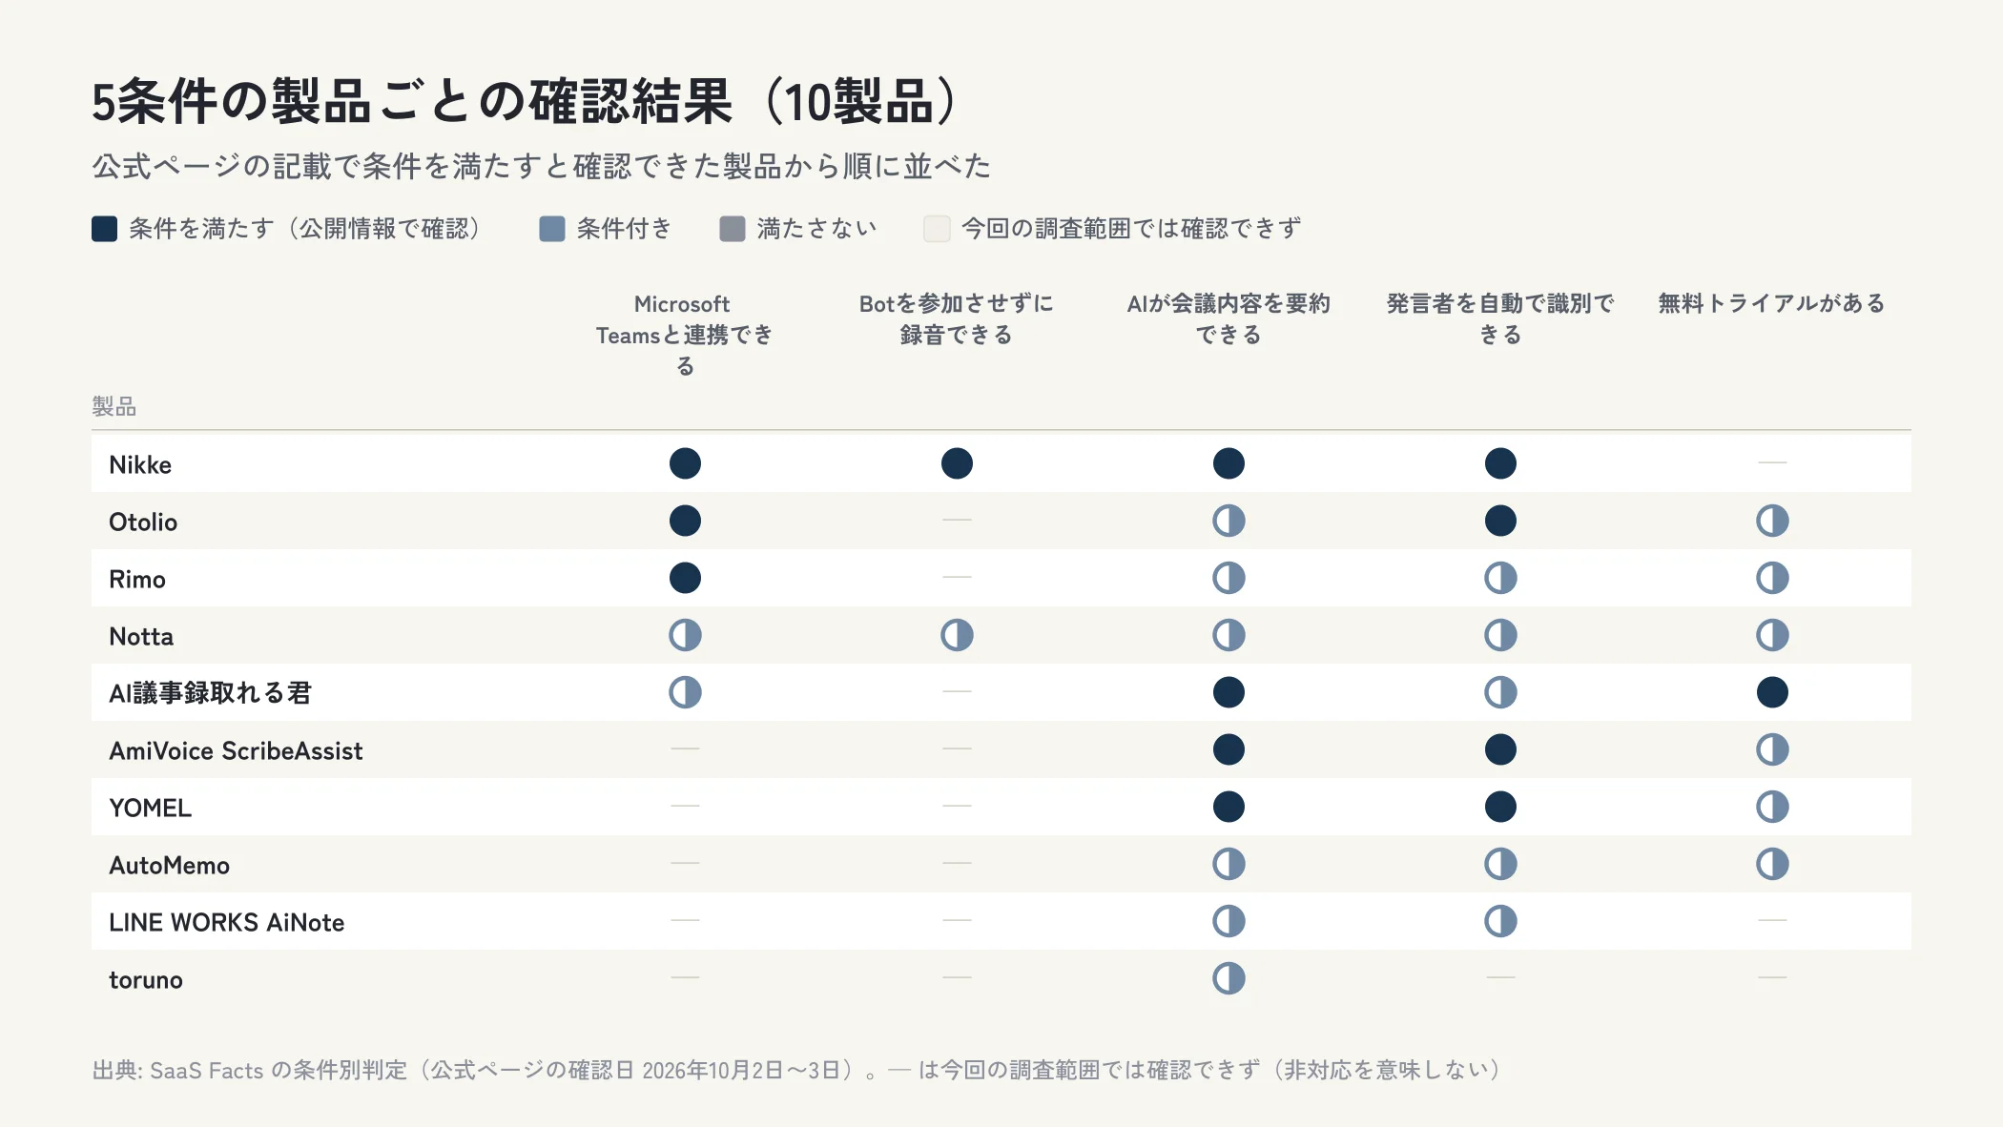
Task: Click Otolio's half circle under AI summary column
Action: [1229, 521]
